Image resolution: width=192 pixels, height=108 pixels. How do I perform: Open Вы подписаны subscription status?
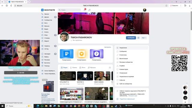coord(76,40)
